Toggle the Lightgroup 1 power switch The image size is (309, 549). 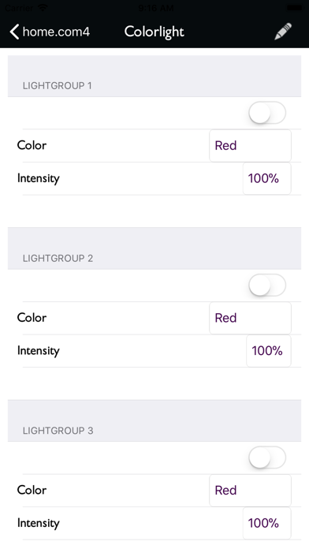[x=267, y=113]
